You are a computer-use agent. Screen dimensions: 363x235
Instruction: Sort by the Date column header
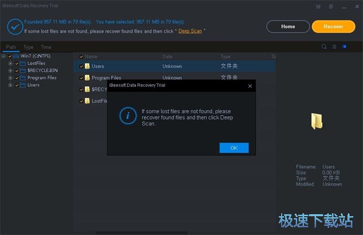coord(167,56)
